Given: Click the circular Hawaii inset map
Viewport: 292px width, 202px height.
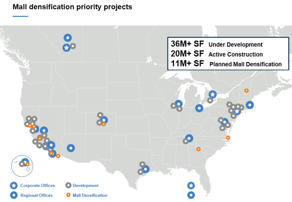Looking at the screenshot, I should pos(22,166).
